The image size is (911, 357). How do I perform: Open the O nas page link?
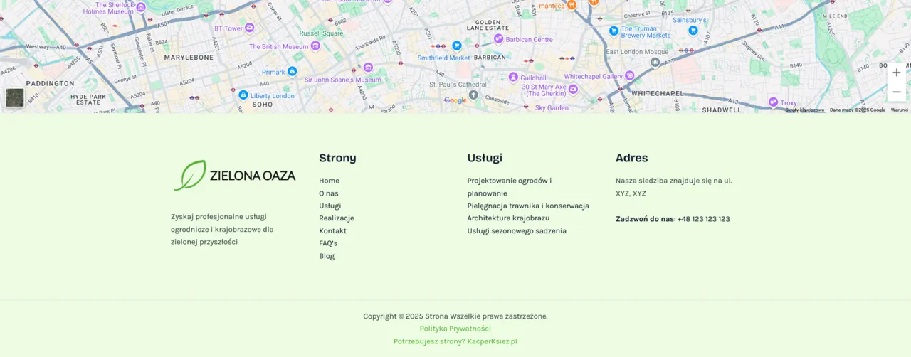pos(329,193)
